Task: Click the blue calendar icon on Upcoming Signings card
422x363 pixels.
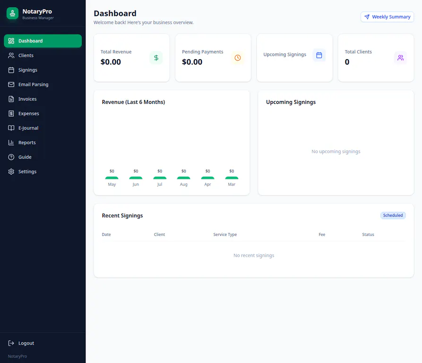Action: (x=319, y=55)
